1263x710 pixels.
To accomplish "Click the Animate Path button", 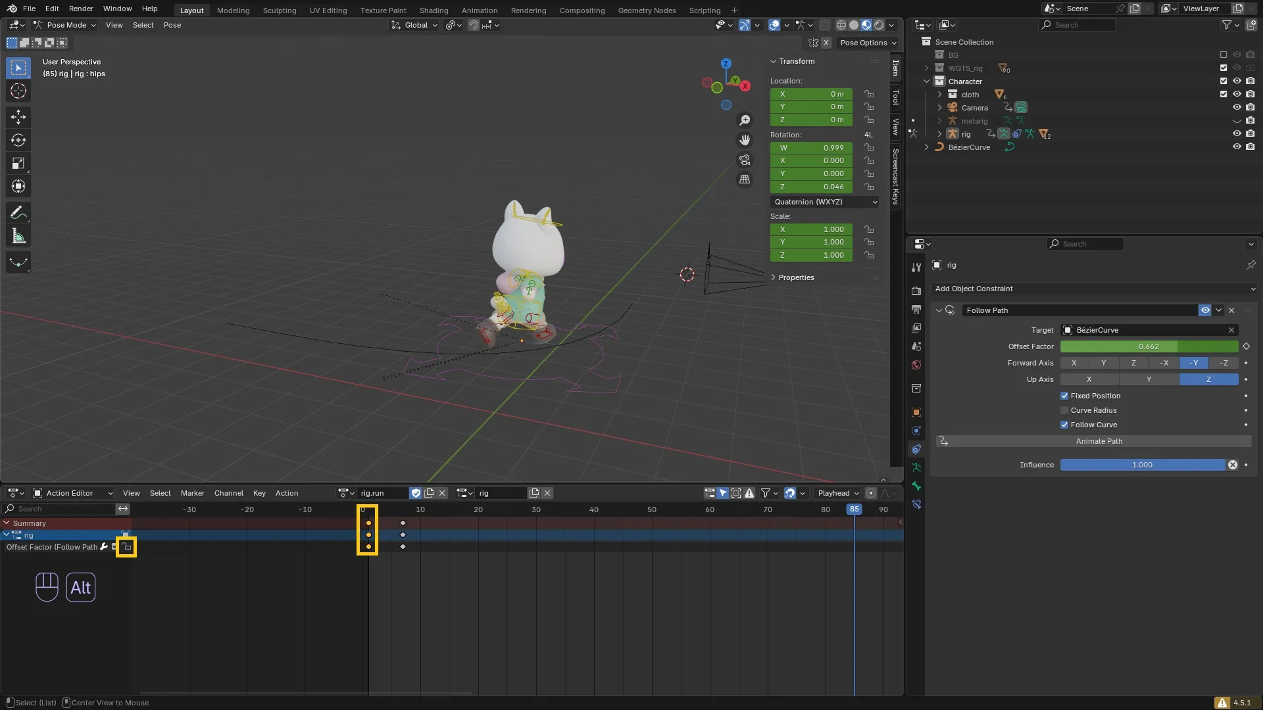I will [x=1099, y=441].
